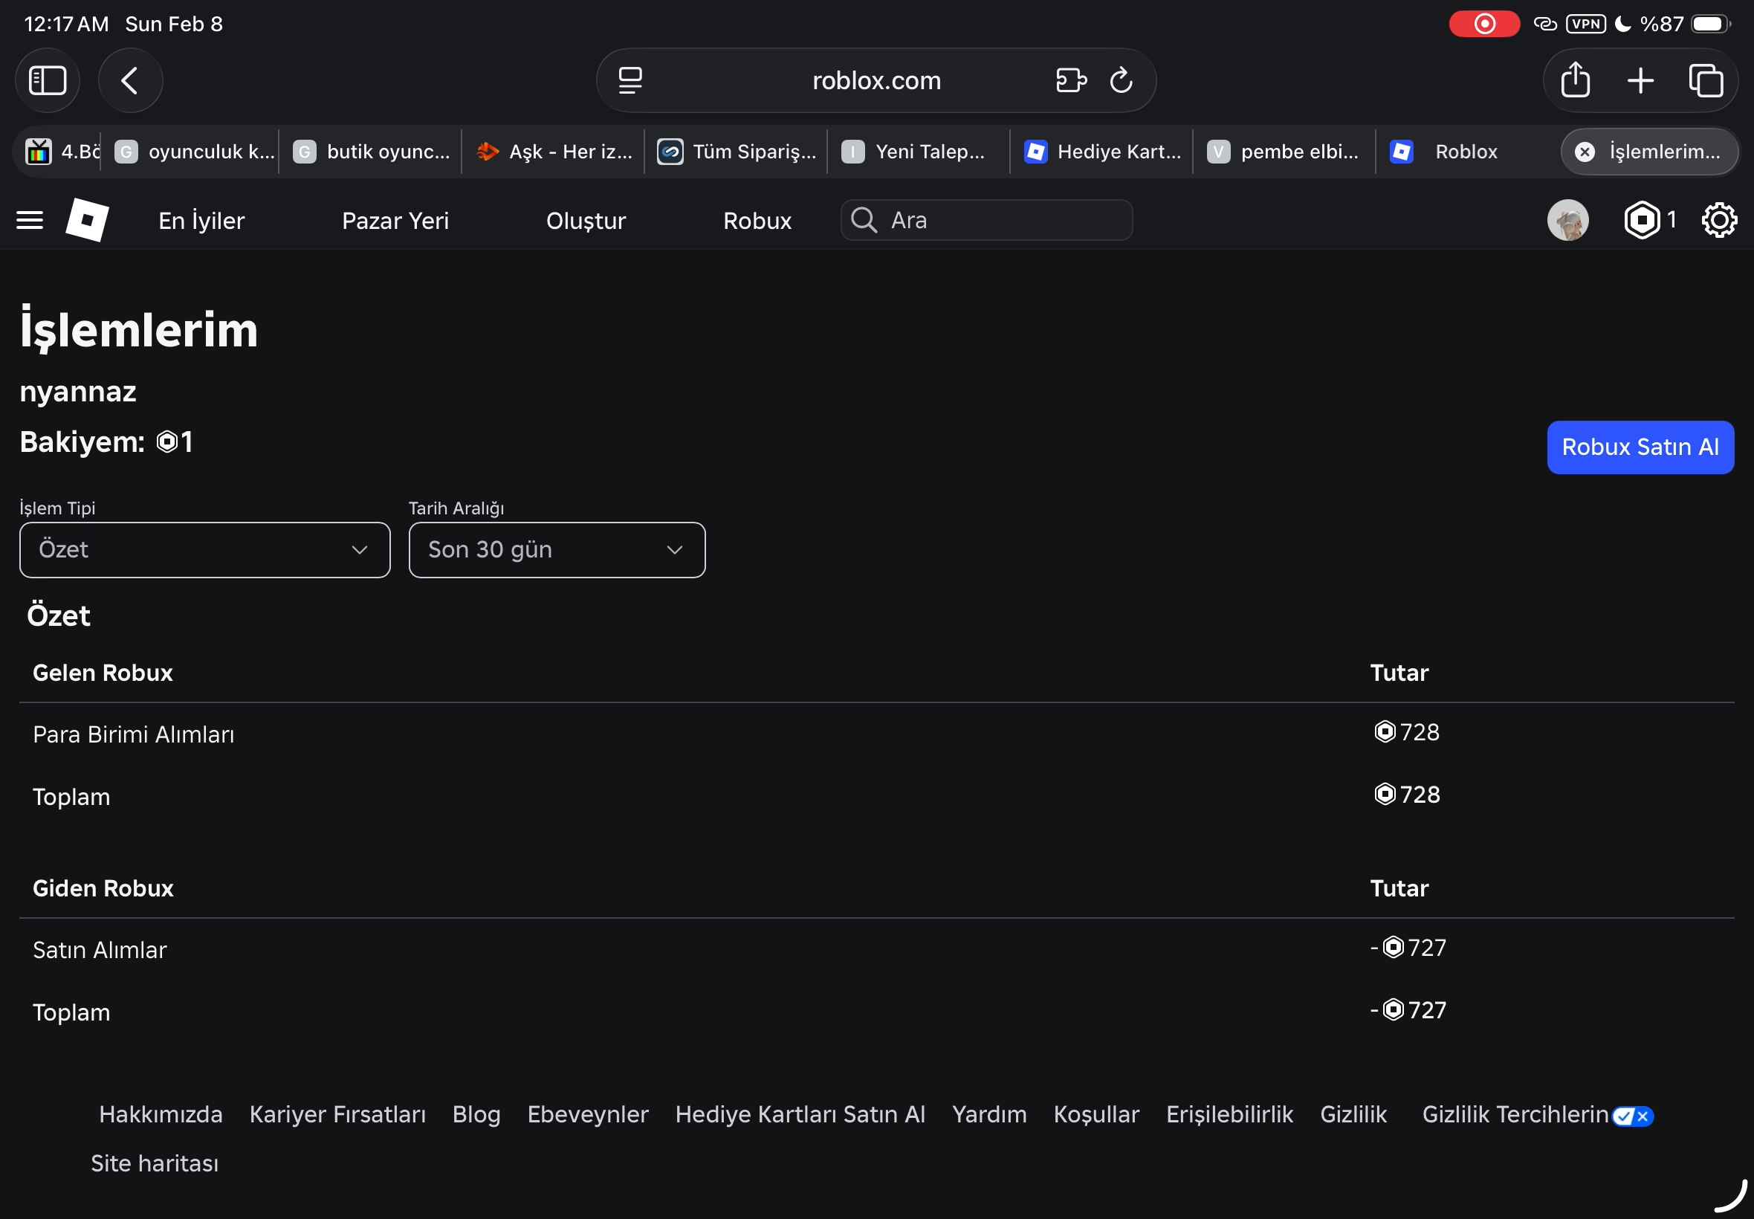
Task: Click the Para Birimi Alımları 728 amount
Action: [x=1407, y=732]
